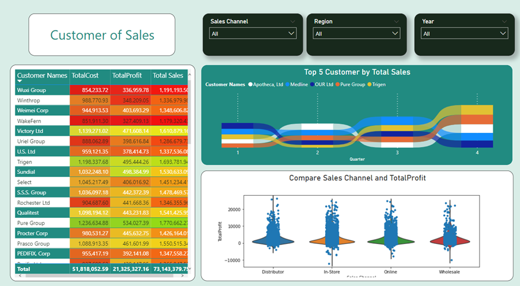Sort table by TotalCost column header
Image resolution: width=520 pixels, height=286 pixels.
(87, 75)
